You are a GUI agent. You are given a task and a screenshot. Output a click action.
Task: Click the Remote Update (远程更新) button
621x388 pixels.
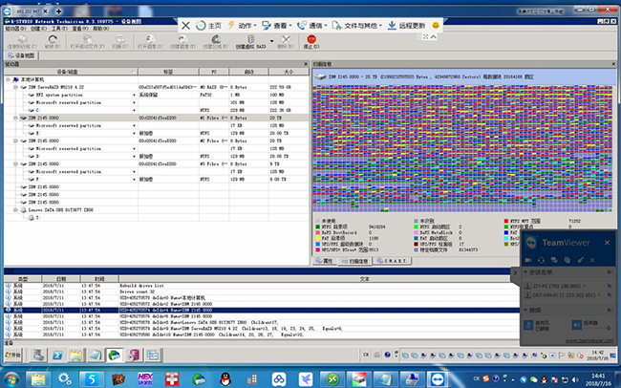tap(406, 26)
